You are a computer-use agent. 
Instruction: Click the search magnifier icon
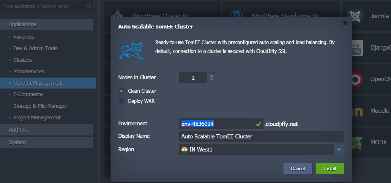pos(89,6)
